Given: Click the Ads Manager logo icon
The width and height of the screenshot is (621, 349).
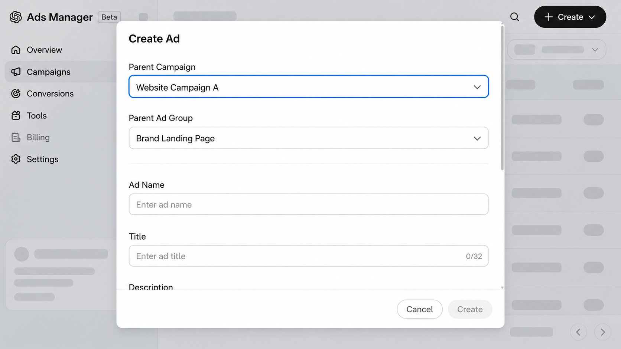Looking at the screenshot, I should click(x=16, y=17).
